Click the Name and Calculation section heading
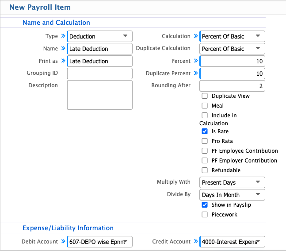 click(x=56, y=23)
